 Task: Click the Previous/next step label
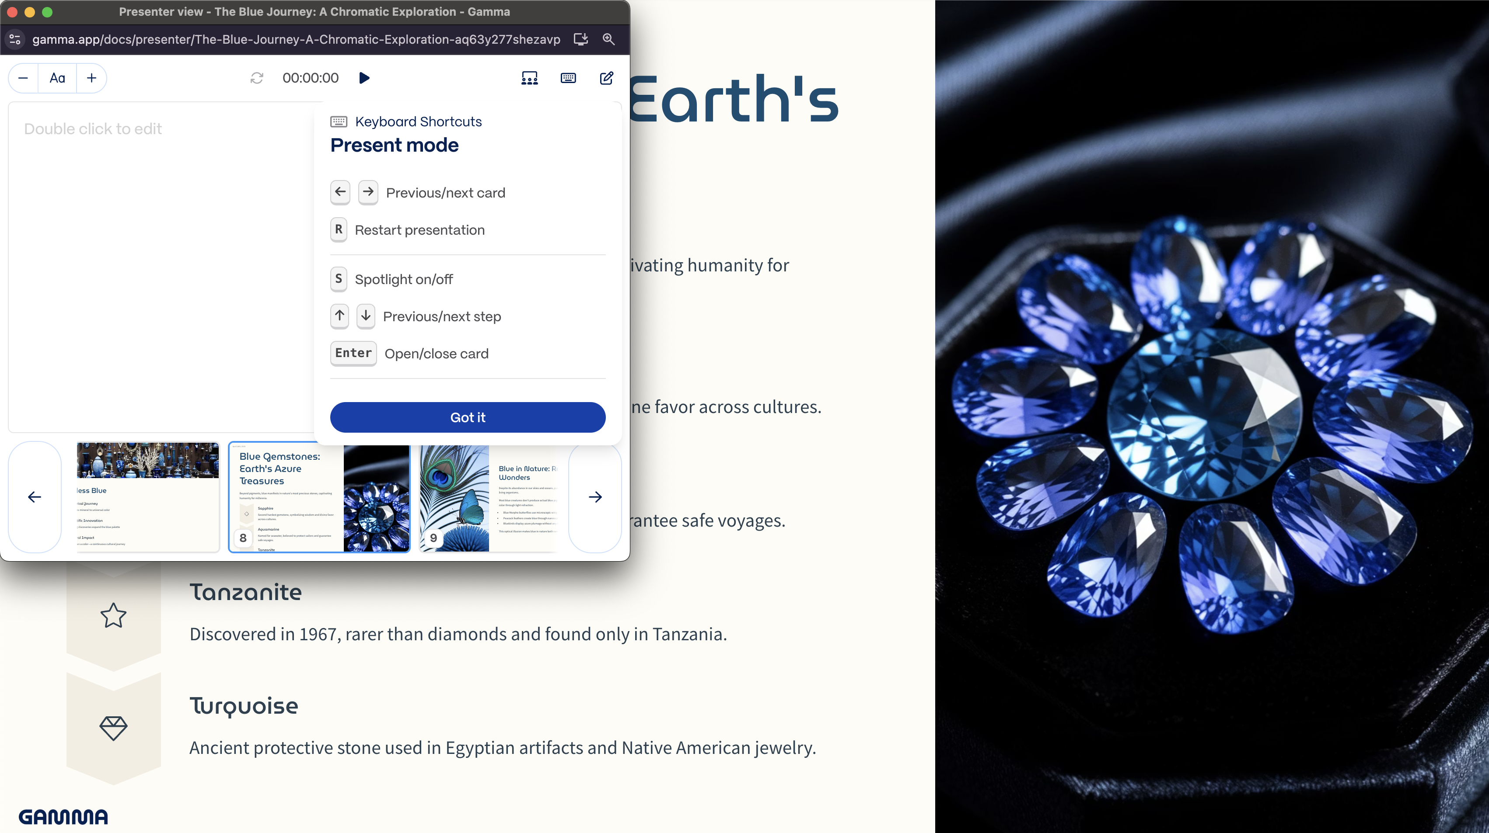coord(442,316)
